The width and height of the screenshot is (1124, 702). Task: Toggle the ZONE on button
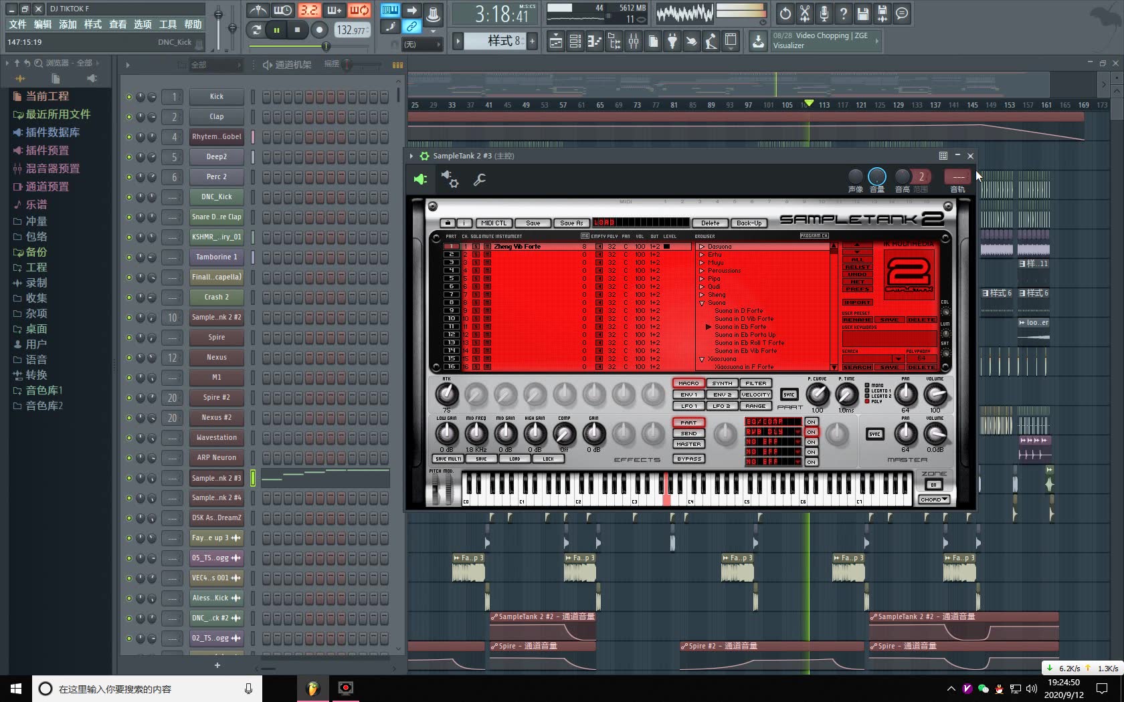tap(933, 485)
